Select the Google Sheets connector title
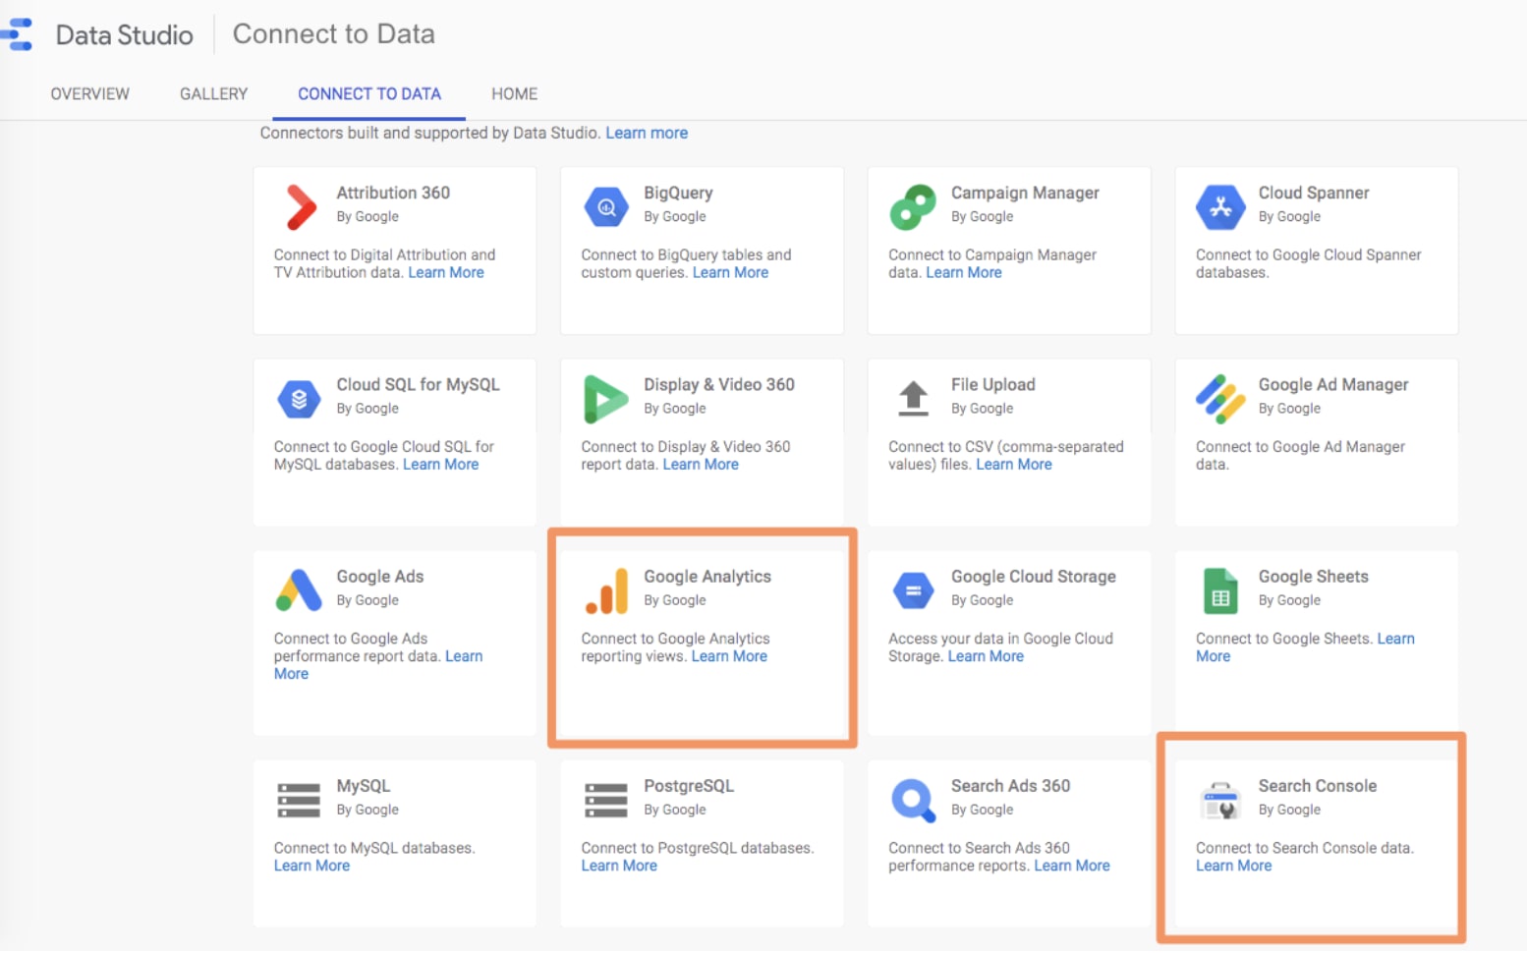The height and width of the screenshot is (953, 1527). pyautogui.click(x=1314, y=576)
